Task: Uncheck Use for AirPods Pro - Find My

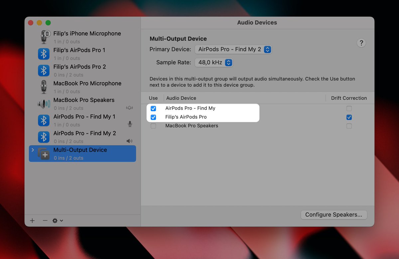Action: tap(153, 108)
